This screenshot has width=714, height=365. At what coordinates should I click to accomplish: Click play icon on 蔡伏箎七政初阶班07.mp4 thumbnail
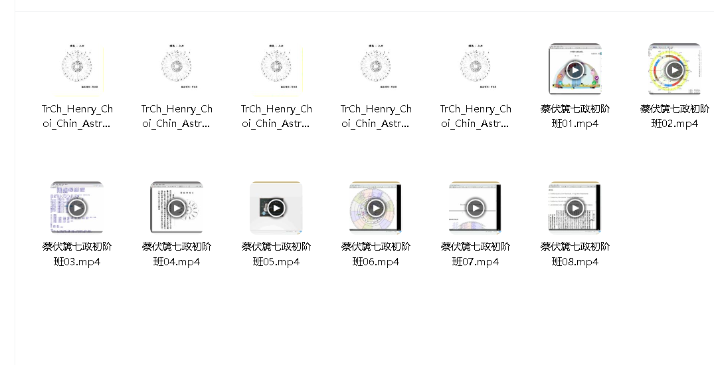(476, 208)
